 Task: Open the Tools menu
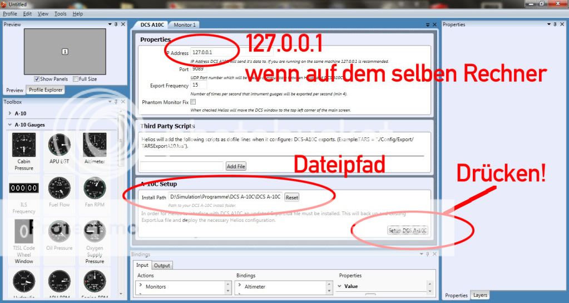pyautogui.click(x=60, y=13)
